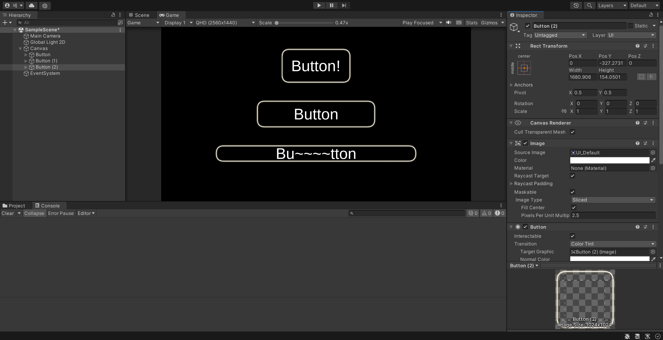This screenshot has height=340, width=663.
Task: Uncheck Cull Transparent Mesh checkbox
Action: [572, 132]
